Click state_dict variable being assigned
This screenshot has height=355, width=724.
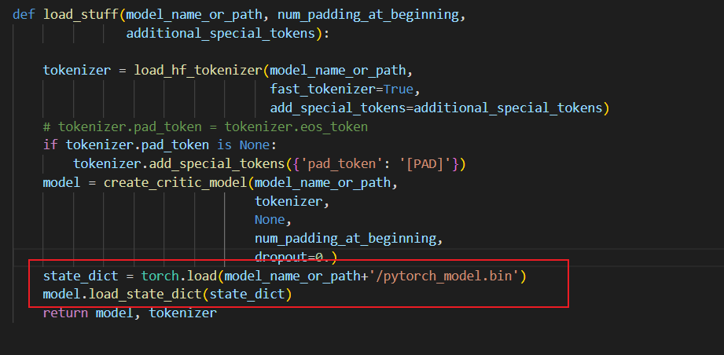point(81,276)
